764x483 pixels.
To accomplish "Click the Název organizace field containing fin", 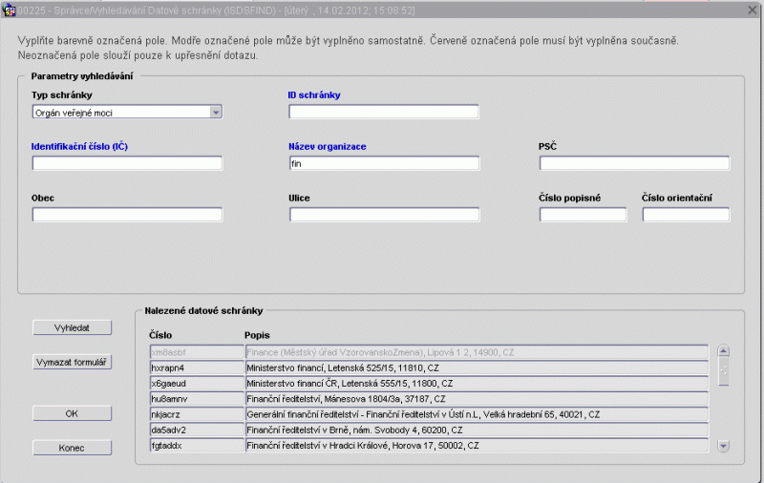I will tap(384, 163).
